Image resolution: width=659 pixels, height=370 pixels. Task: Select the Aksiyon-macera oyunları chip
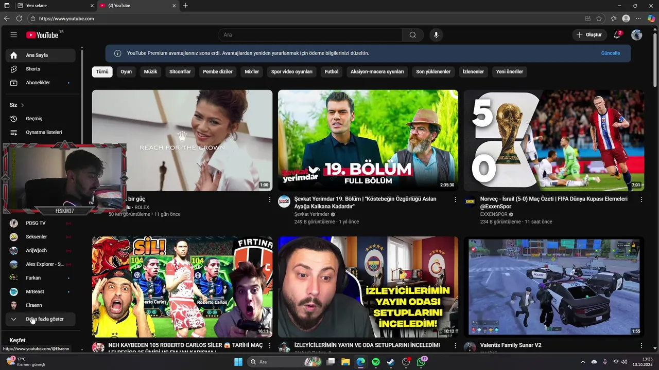click(x=377, y=72)
